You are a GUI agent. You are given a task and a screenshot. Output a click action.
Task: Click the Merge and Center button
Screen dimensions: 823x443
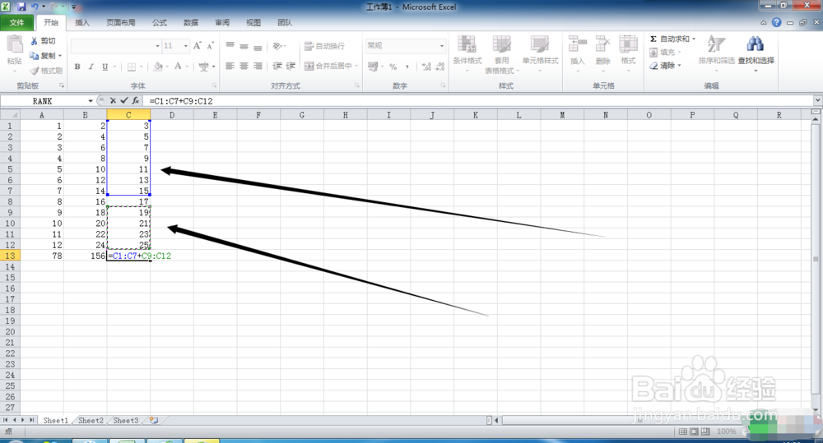328,66
